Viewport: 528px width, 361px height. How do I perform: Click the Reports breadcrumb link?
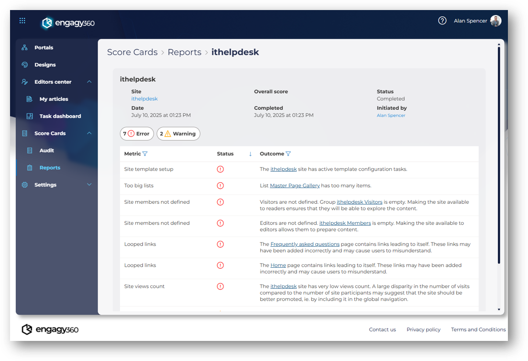point(184,52)
